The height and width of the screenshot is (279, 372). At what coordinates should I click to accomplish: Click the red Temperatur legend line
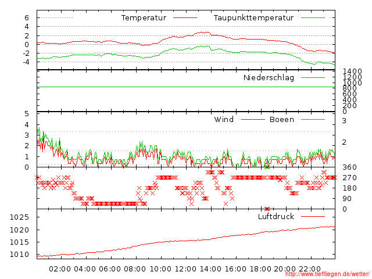pyautogui.click(x=185, y=18)
